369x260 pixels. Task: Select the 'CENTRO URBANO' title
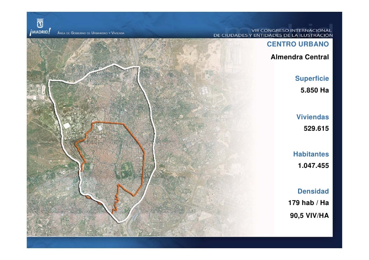[x=298, y=44]
